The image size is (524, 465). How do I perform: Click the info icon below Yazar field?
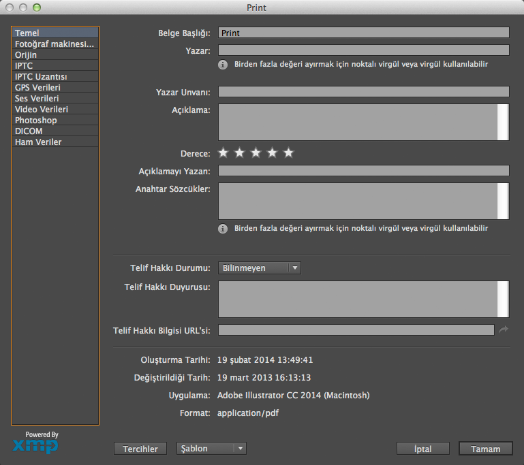(x=223, y=65)
